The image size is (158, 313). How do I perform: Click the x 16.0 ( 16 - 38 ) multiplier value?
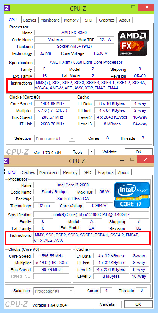51,263
